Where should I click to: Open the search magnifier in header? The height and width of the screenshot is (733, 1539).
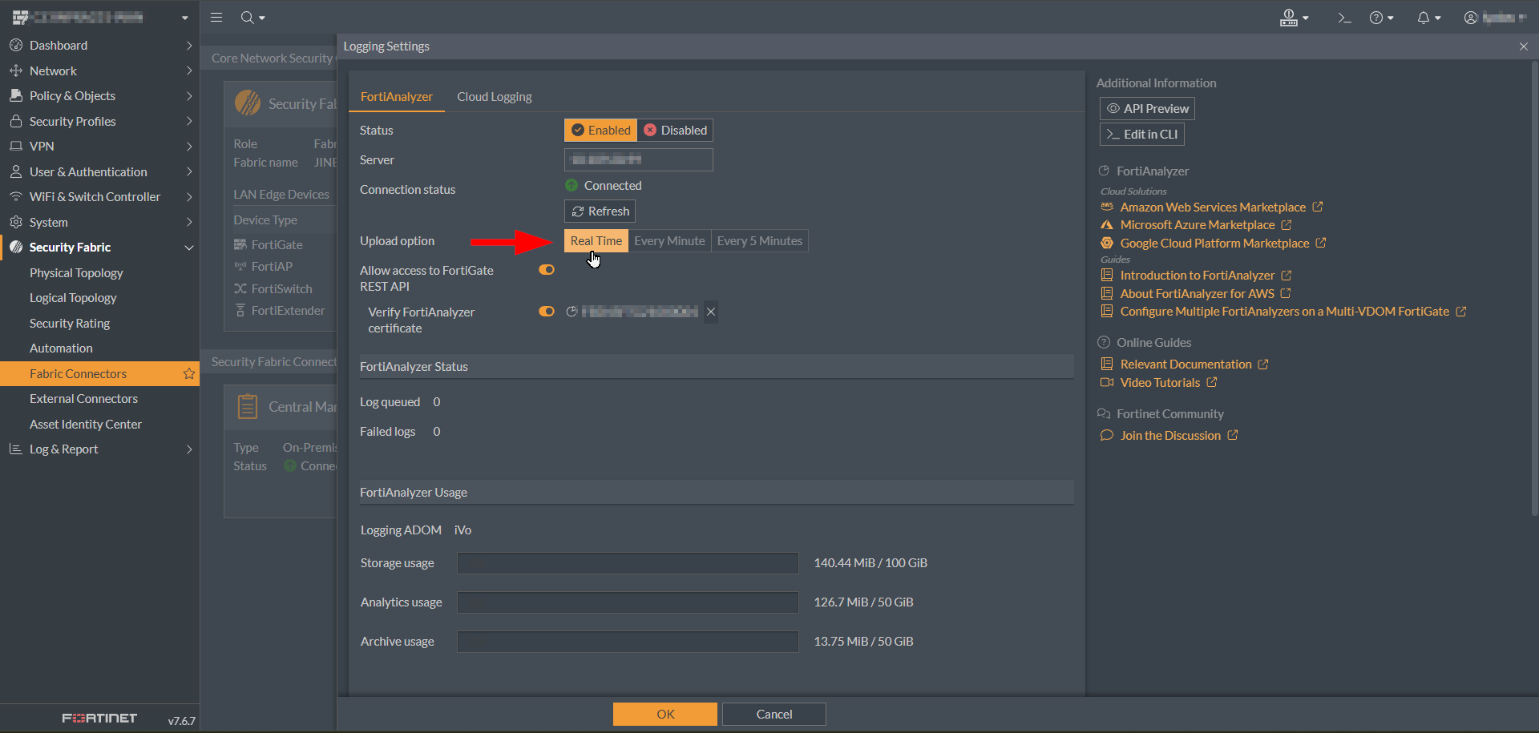pyautogui.click(x=252, y=17)
